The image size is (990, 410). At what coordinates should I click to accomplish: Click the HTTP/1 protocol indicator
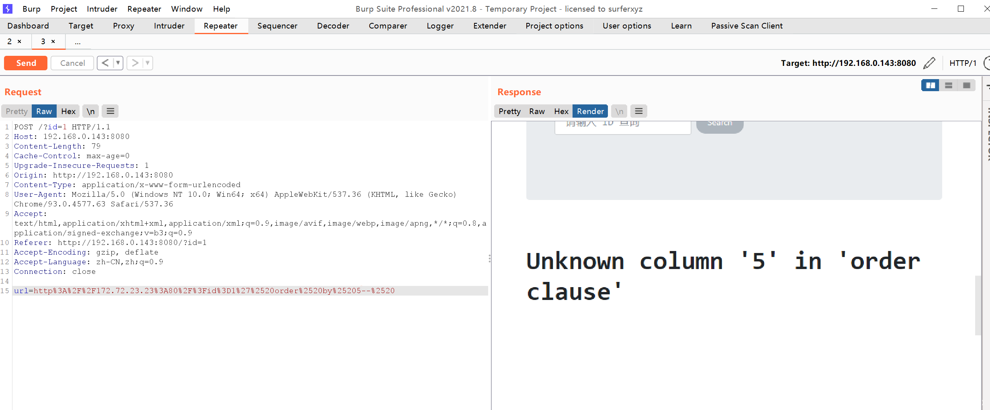tap(963, 63)
